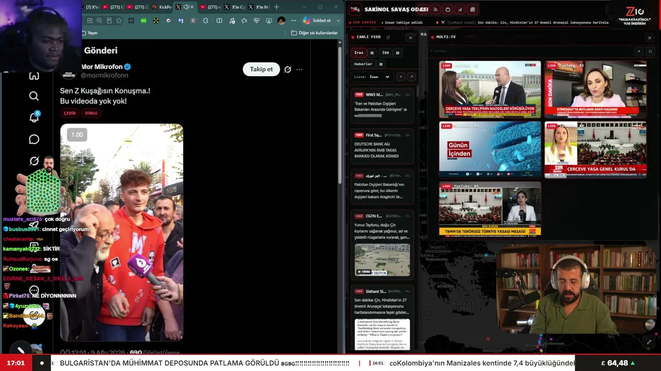Open the browser profile avatar
The image size is (661, 371).
click(x=281, y=21)
